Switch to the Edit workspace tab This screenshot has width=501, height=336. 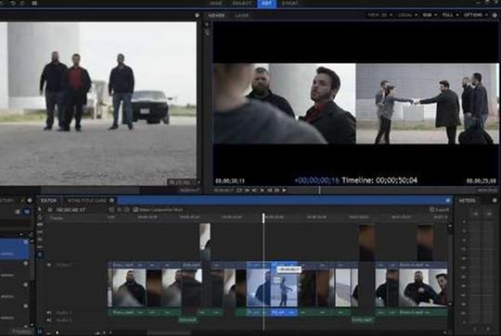[x=266, y=4]
